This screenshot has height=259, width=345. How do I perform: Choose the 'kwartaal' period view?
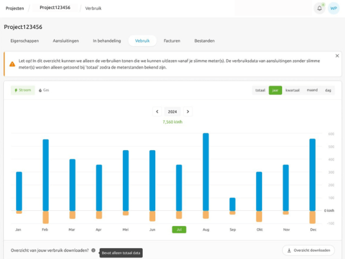[292, 90]
